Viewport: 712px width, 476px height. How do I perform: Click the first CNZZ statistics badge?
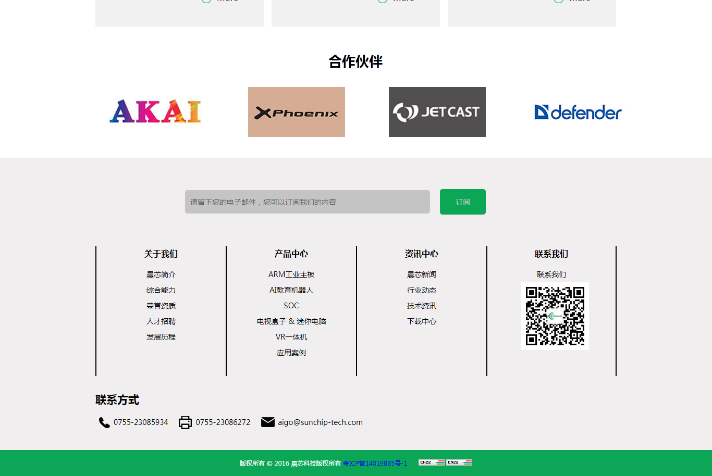click(x=432, y=462)
